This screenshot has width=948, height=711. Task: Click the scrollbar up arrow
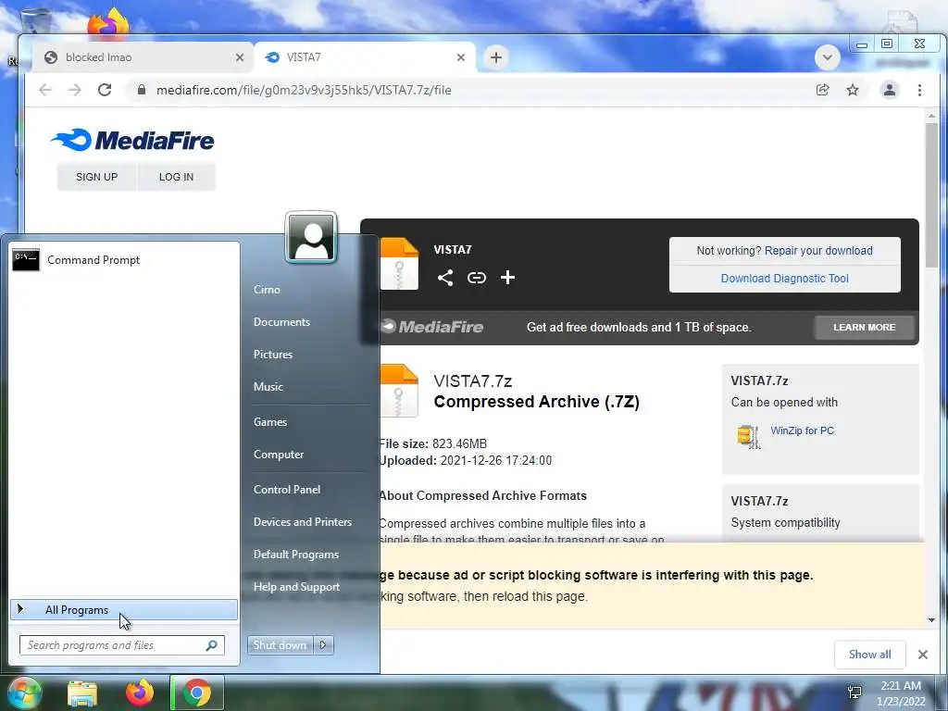pyautogui.click(x=931, y=116)
